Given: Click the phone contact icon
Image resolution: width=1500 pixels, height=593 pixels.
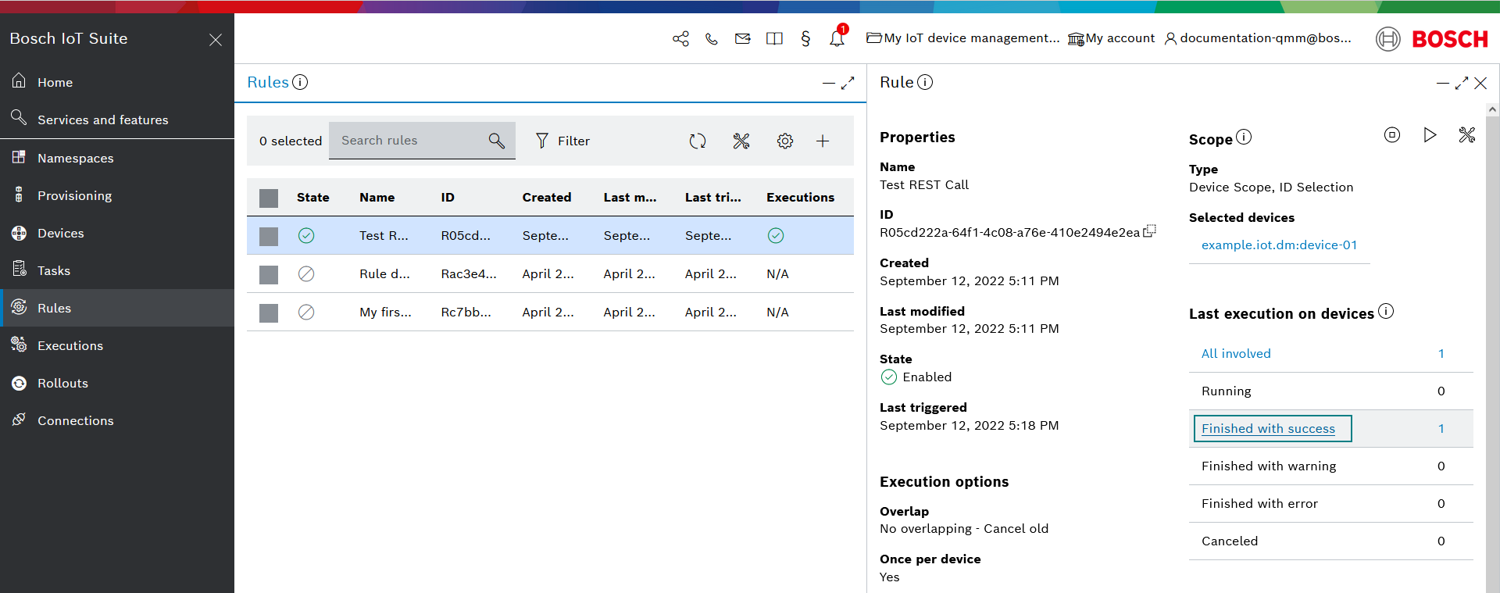Looking at the screenshot, I should pyautogui.click(x=712, y=38).
